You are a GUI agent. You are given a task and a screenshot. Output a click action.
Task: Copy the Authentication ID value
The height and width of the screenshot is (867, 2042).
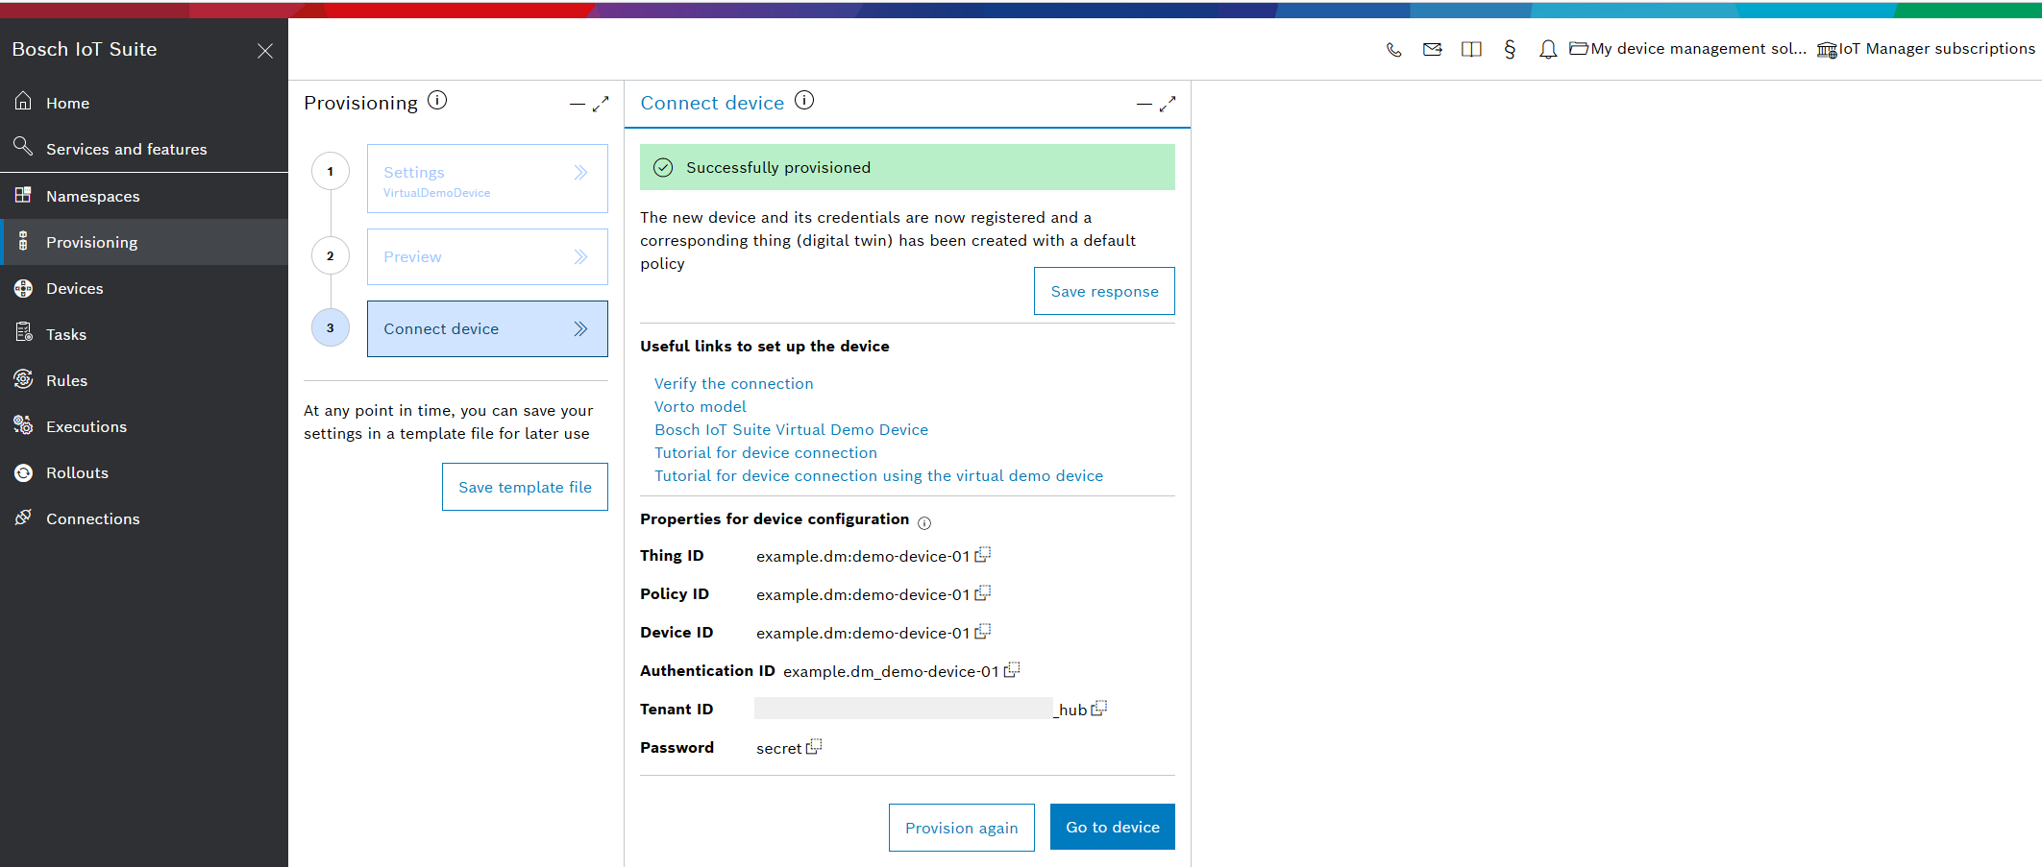(x=1012, y=670)
